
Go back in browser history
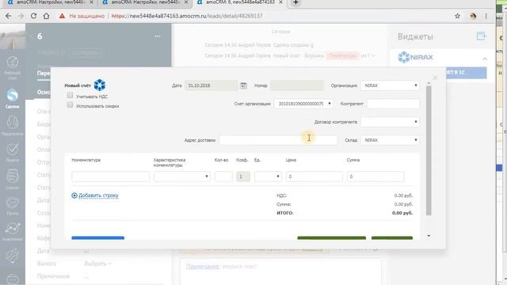(x=9, y=16)
